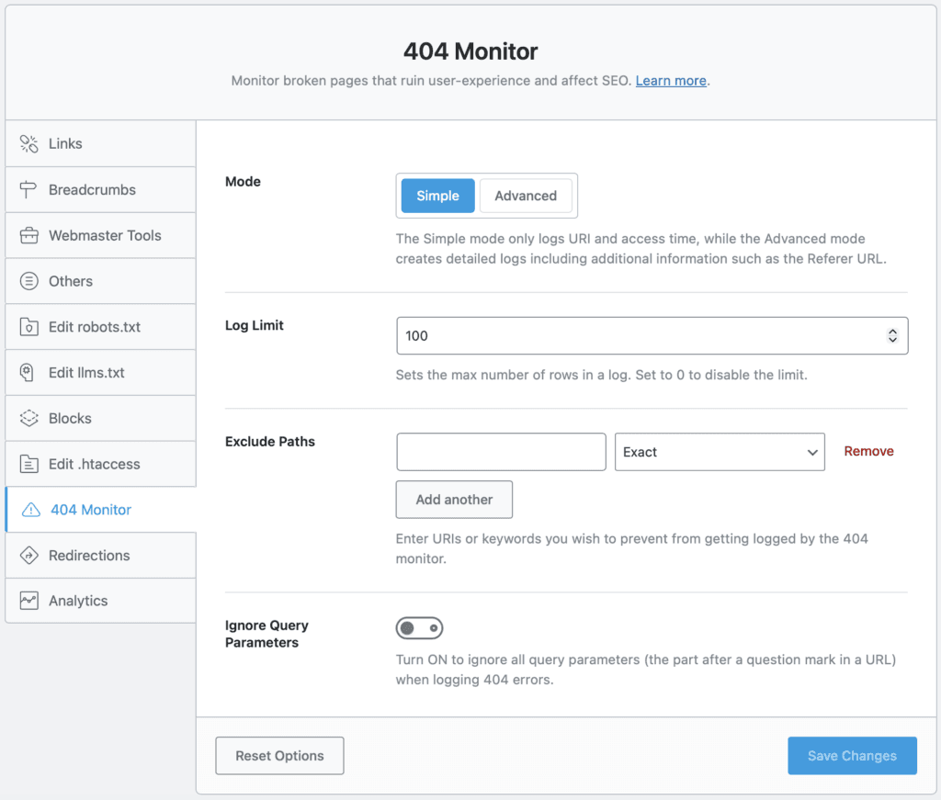This screenshot has height=800, width=941.
Task: Click the Blocks layered icon
Action: [x=28, y=418]
